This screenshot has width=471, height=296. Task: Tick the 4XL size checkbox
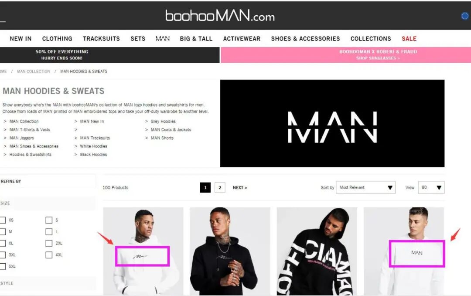pyautogui.click(x=49, y=255)
